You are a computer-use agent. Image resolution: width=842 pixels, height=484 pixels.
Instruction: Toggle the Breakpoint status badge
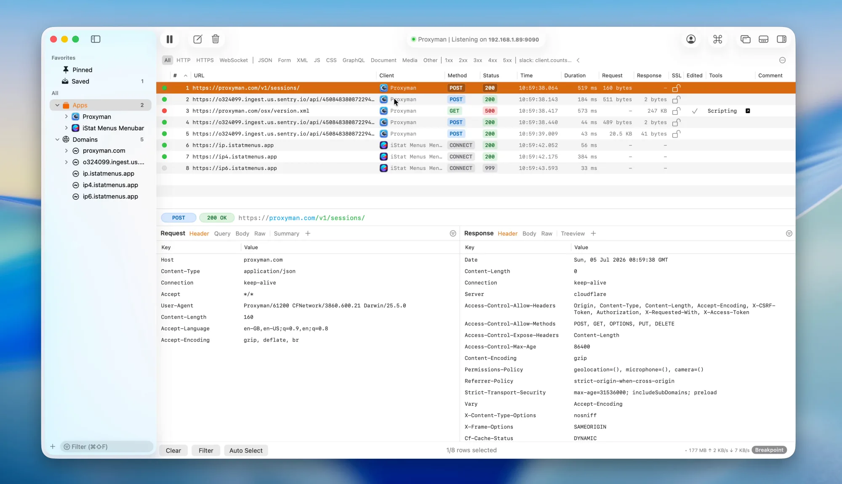tap(769, 450)
